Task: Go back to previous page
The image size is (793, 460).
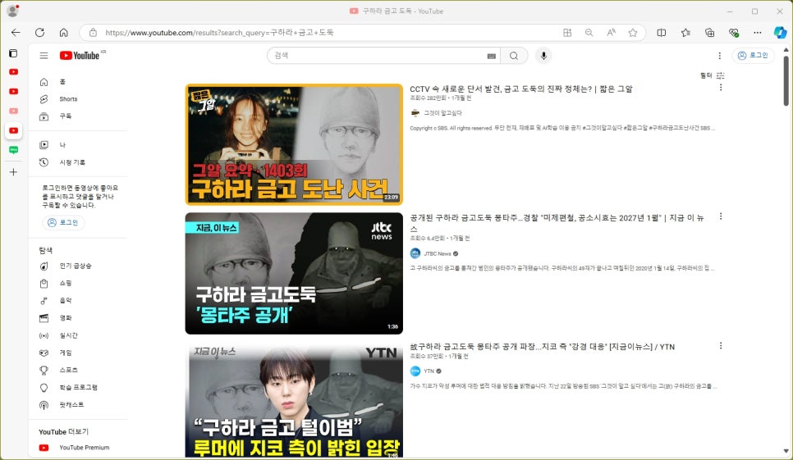Action: click(16, 32)
